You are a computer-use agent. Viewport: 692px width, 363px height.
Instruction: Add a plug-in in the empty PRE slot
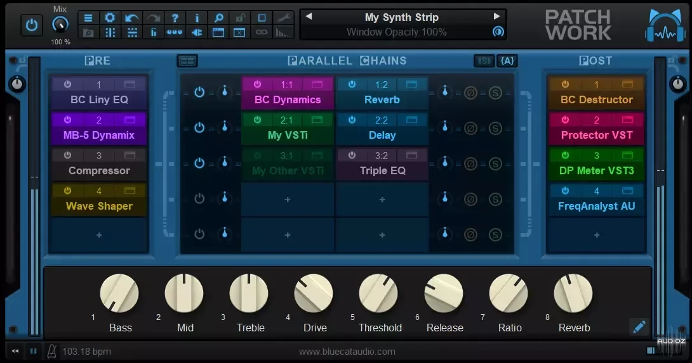pos(99,235)
